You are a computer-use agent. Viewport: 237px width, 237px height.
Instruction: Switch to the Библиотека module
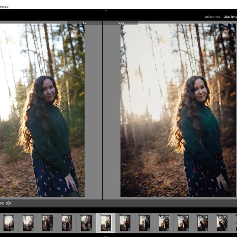coord(212,17)
